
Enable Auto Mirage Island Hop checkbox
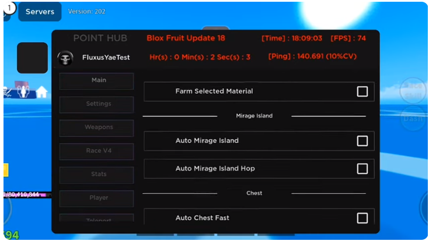coord(362,169)
